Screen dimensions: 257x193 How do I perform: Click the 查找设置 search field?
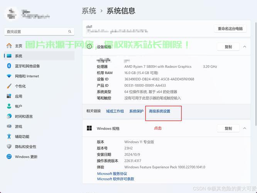tap(39, 32)
